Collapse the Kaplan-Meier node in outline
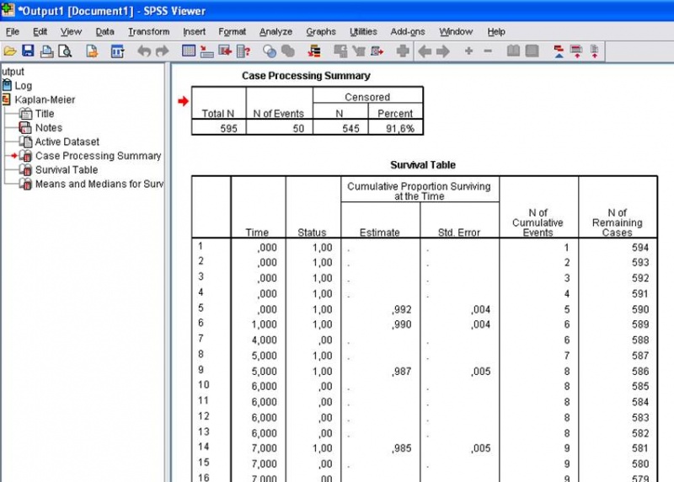Viewport: 674px width, 482px height. (x=7, y=99)
